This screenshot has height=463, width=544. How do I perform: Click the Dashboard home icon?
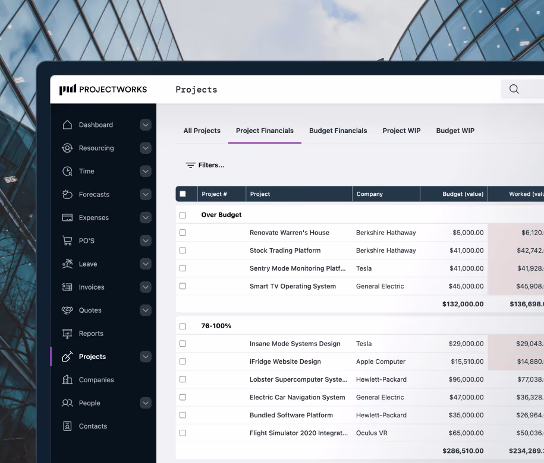point(67,125)
